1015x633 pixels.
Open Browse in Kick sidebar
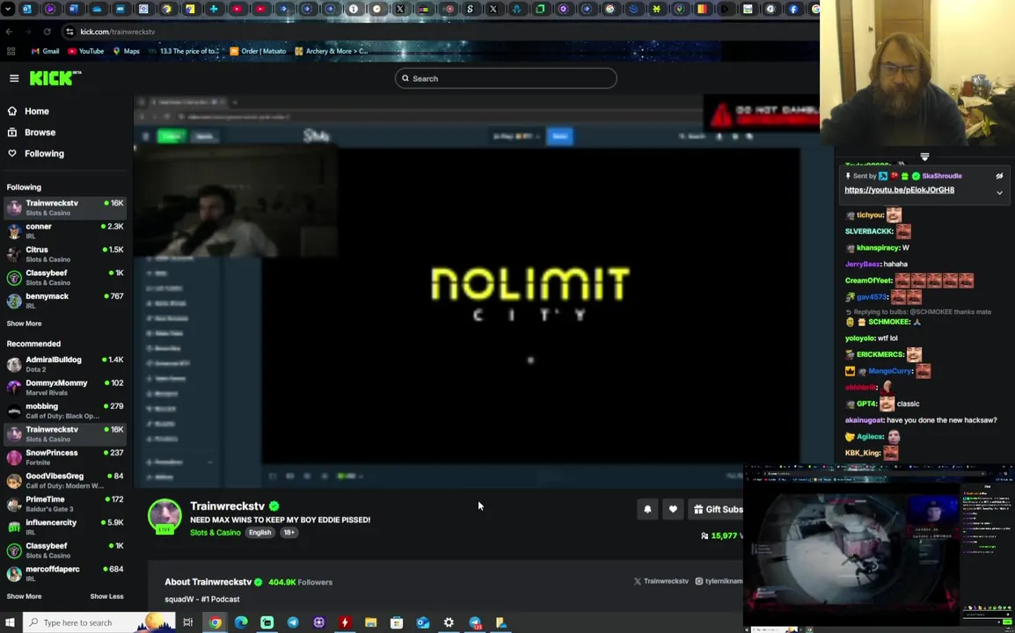(40, 132)
